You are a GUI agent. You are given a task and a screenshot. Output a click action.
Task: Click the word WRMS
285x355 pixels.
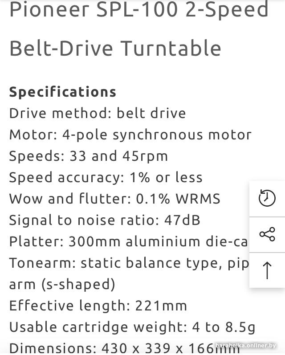[x=198, y=199]
